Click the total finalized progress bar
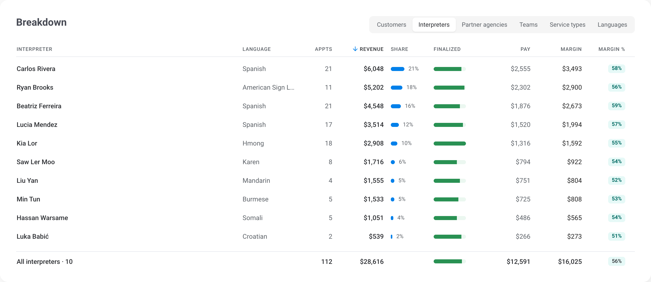 [x=450, y=262]
